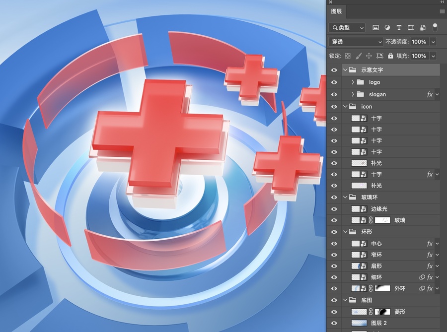Open the 填充 fill dropdown arrow

tap(433, 56)
